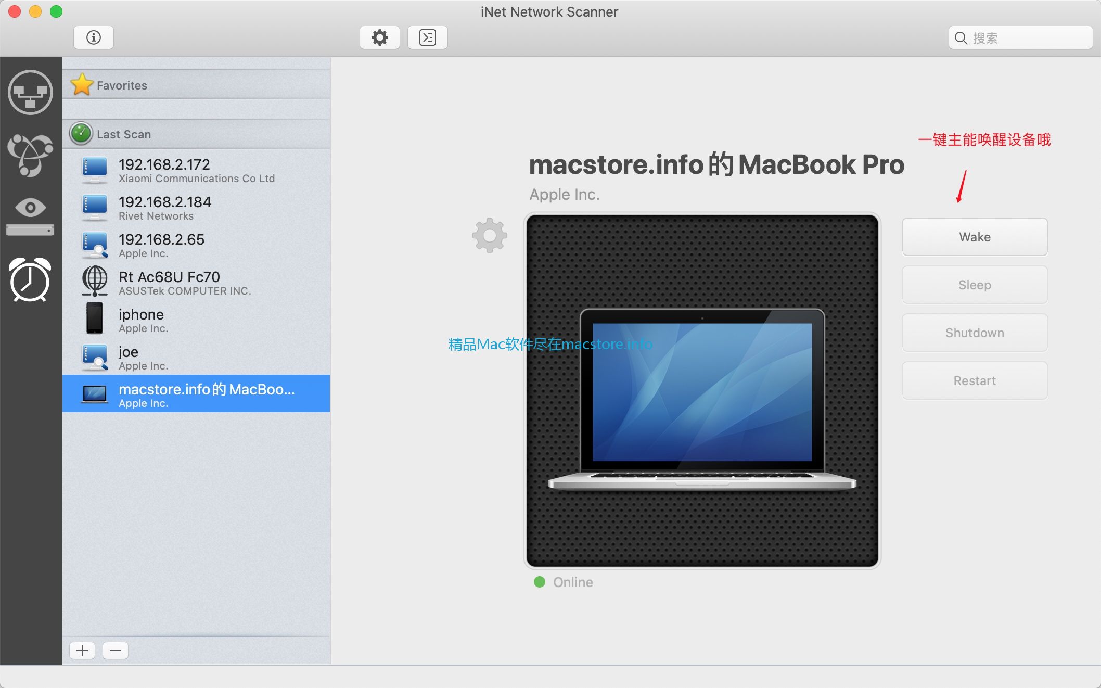Open the info button in toolbar
1101x688 pixels.
[94, 37]
